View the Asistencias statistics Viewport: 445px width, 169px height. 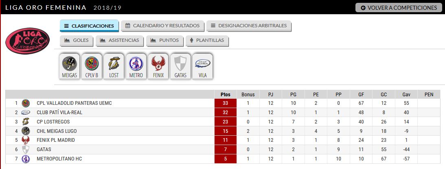(119, 40)
